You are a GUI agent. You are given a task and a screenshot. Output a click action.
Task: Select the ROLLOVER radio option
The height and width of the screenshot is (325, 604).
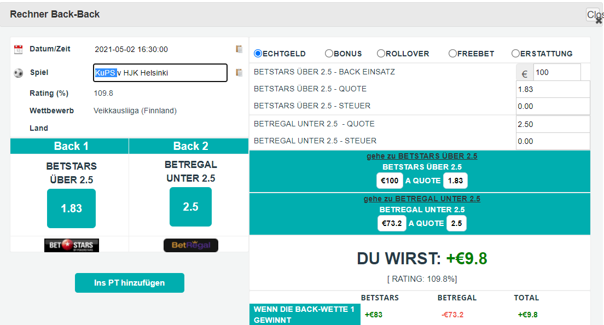point(381,54)
